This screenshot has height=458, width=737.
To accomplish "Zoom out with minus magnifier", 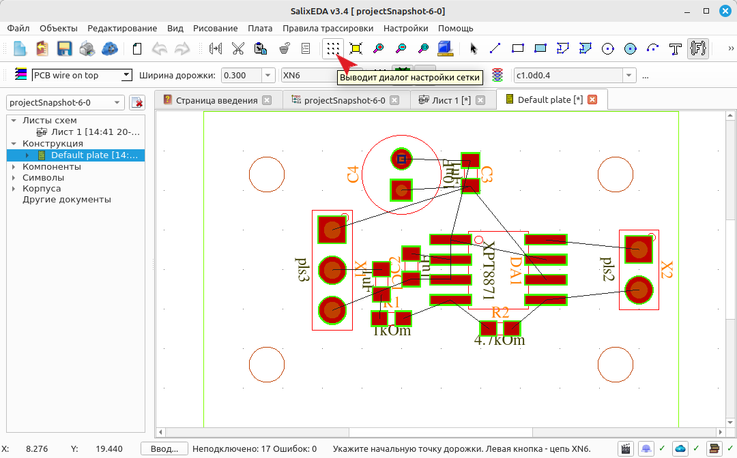I will (x=401, y=48).
